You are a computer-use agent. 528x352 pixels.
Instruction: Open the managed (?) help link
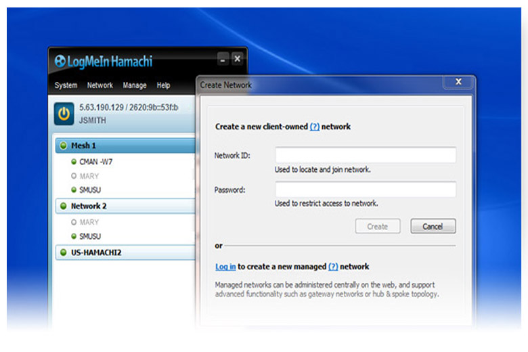tap(333, 267)
